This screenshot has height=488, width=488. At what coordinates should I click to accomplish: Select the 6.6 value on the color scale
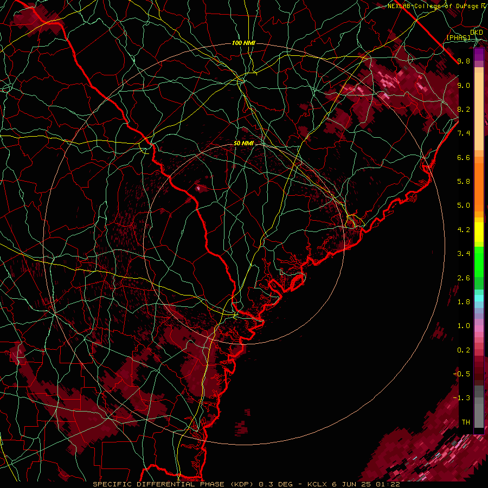[x=464, y=157]
